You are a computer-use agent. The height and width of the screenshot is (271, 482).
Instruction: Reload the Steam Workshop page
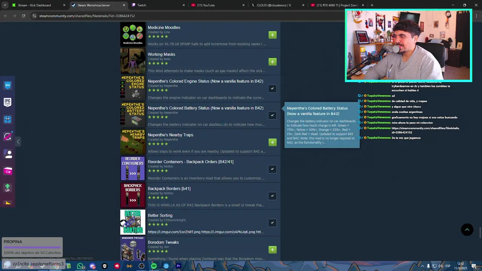pyautogui.click(x=23, y=16)
